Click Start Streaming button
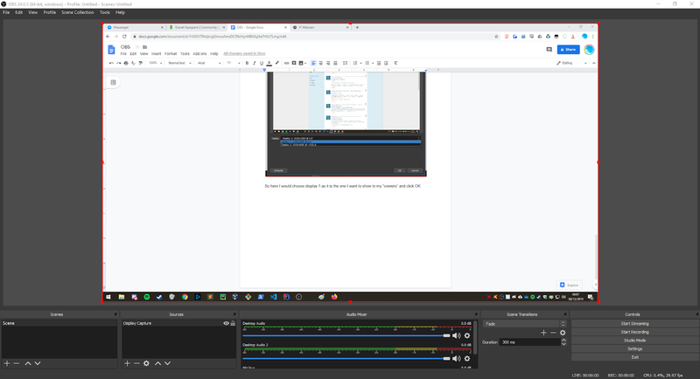The width and height of the screenshot is (700, 379). click(x=634, y=323)
